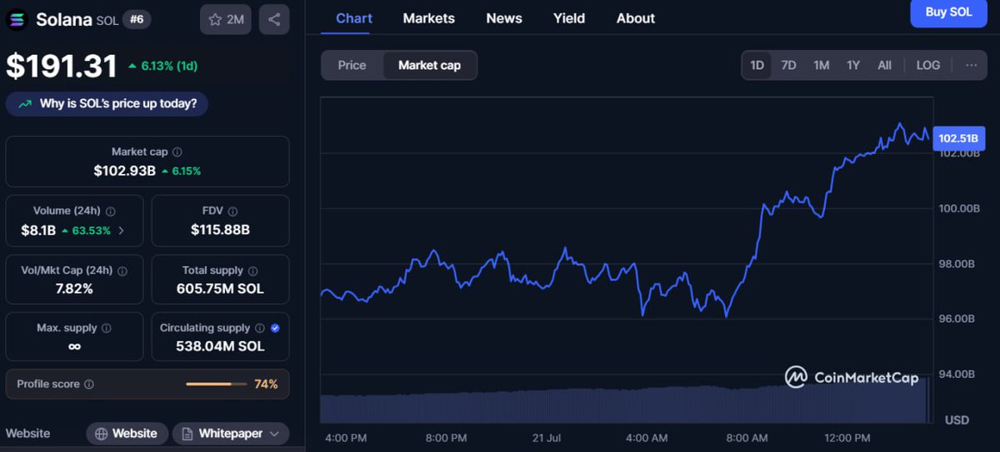This screenshot has width=1000, height=452.
Task: Click the 21 Jul date label on axis
Action: point(546,438)
